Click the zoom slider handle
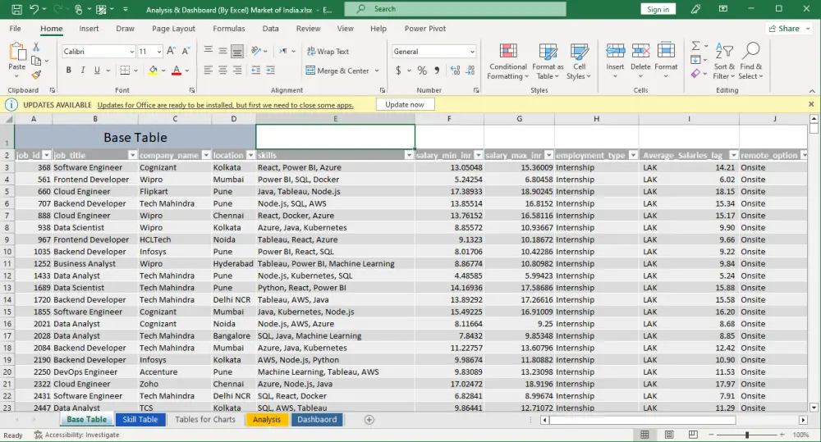The width and height of the screenshot is (821, 442). (x=747, y=435)
